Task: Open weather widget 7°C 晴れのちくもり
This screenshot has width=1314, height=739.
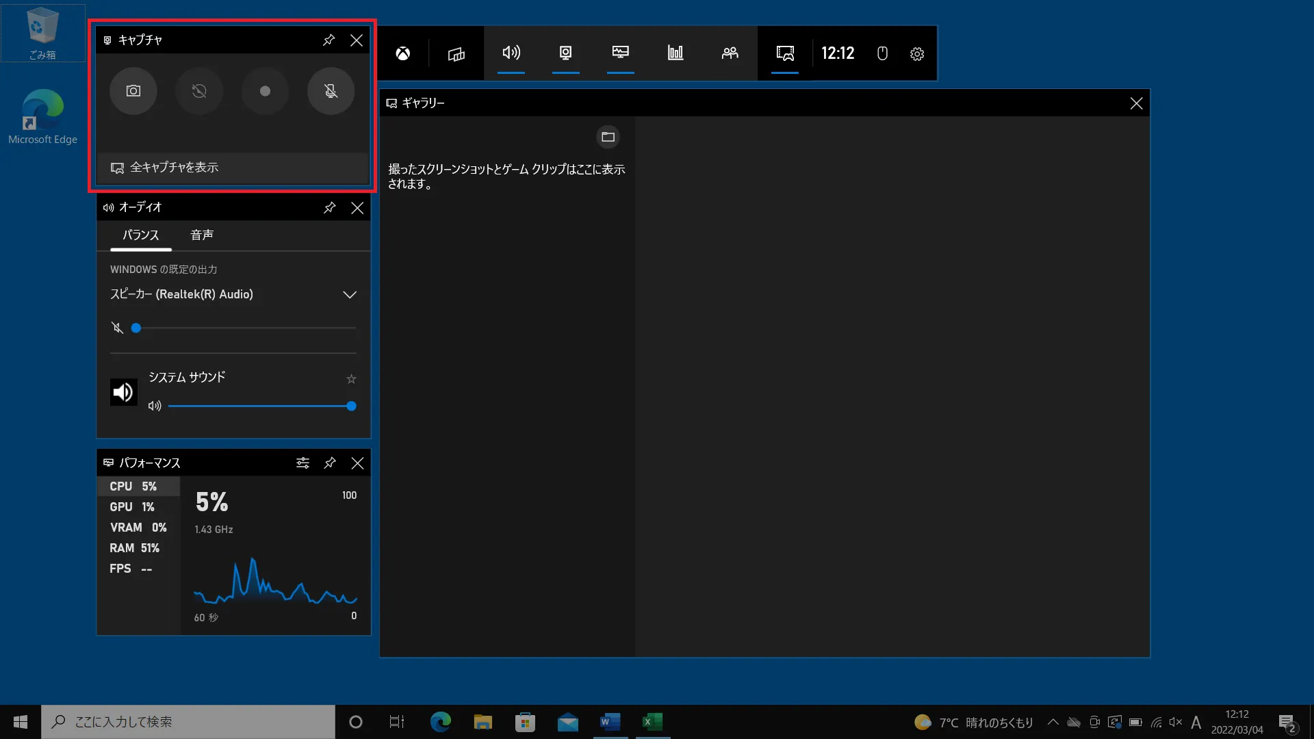Action: coord(974,723)
